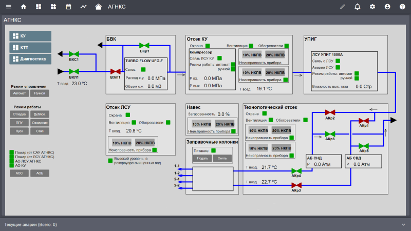
Task: Click АБ СНД pressure box
Action: [x=324, y=161]
